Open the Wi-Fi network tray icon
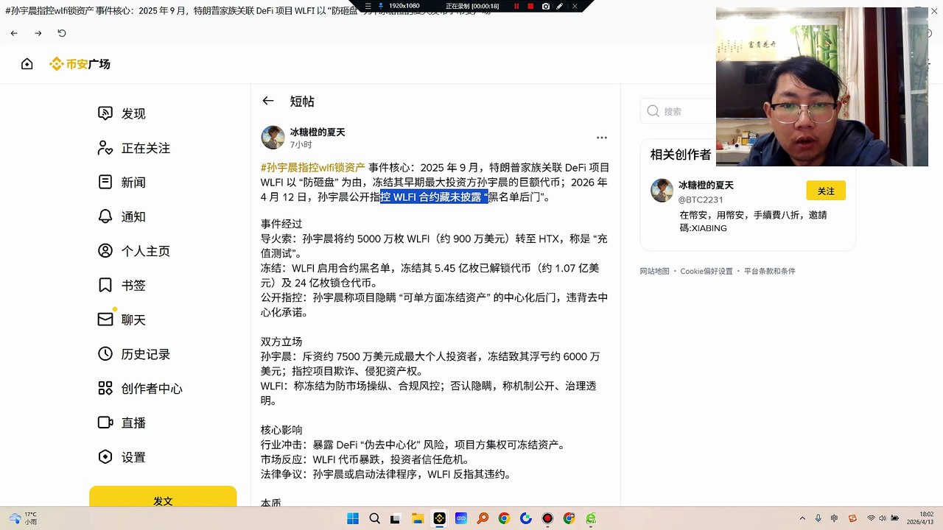This screenshot has height=530, width=943. (x=872, y=518)
